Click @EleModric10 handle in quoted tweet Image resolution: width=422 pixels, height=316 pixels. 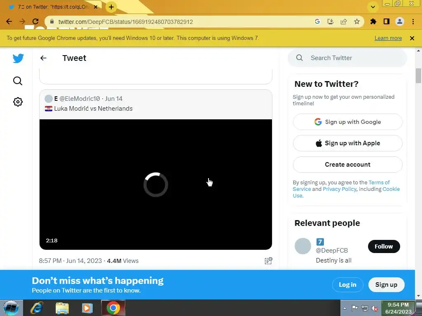(x=80, y=99)
